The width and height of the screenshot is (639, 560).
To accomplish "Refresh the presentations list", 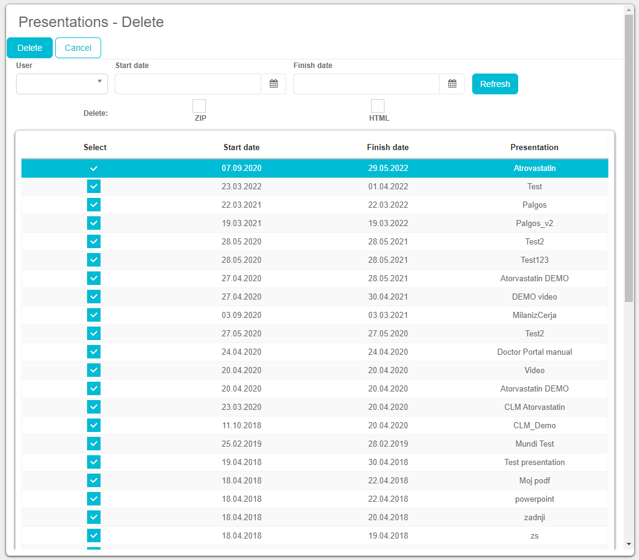I will 495,84.
